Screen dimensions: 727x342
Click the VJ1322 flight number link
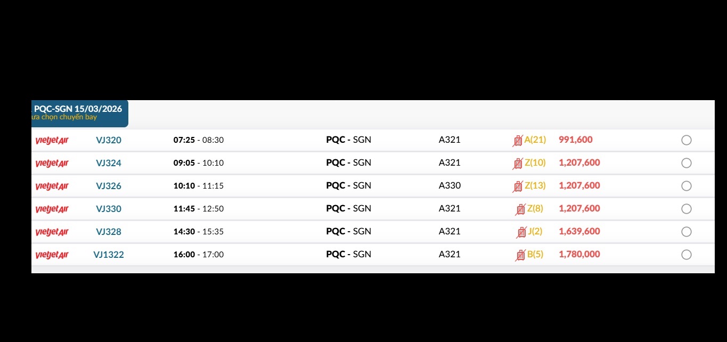pos(109,255)
